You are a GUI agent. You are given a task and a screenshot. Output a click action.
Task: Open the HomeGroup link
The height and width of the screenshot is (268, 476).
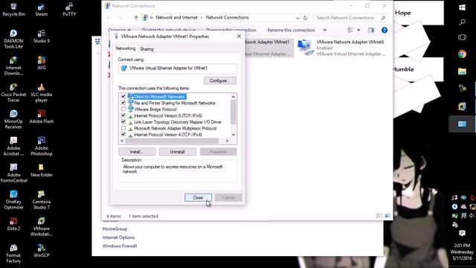[115, 229]
